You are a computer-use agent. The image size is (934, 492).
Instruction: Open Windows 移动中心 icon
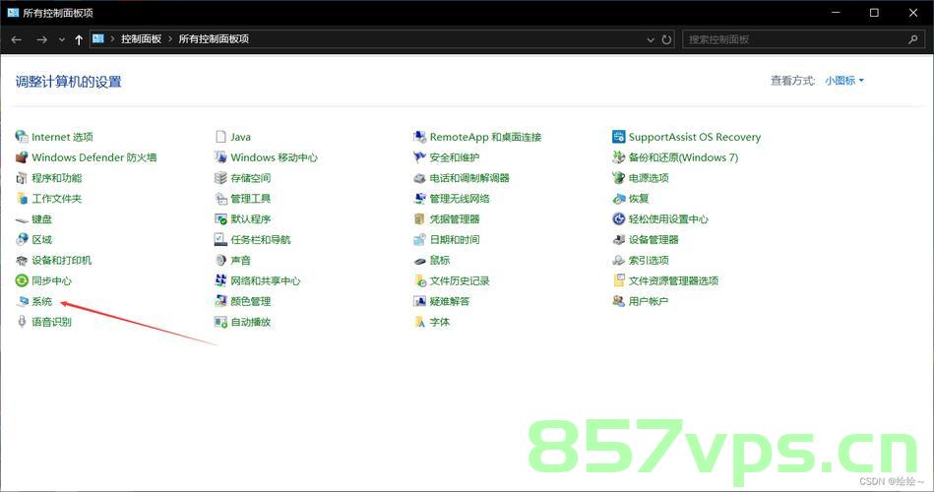coord(220,157)
